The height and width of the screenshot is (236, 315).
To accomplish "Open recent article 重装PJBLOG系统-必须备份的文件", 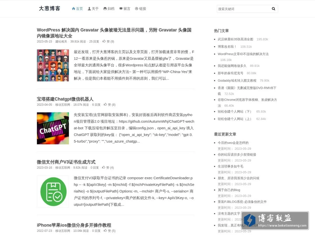I will (242, 202).
